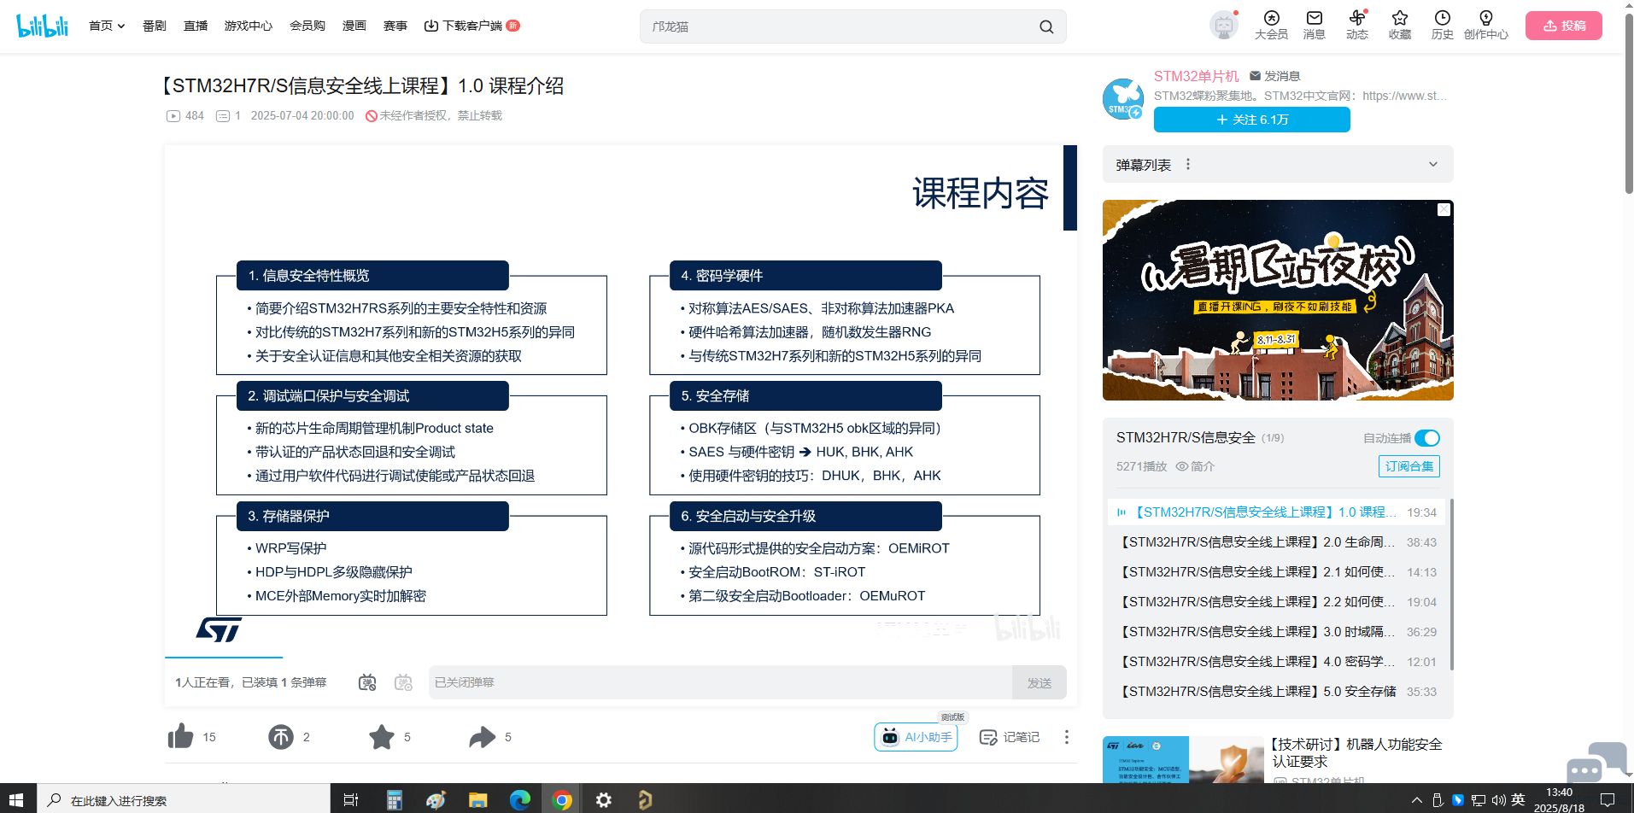The width and height of the screenshot is (1634, 813).
Task: Open Chrome in the taskbar
Action: pyautogui.click(x=562, y=799)
